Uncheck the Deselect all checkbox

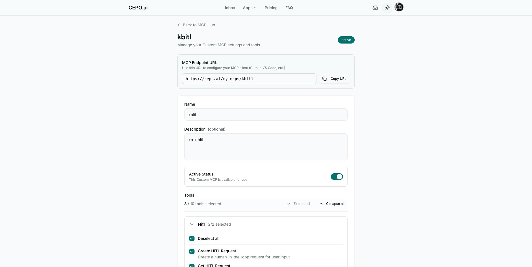(x=192, y=238)
